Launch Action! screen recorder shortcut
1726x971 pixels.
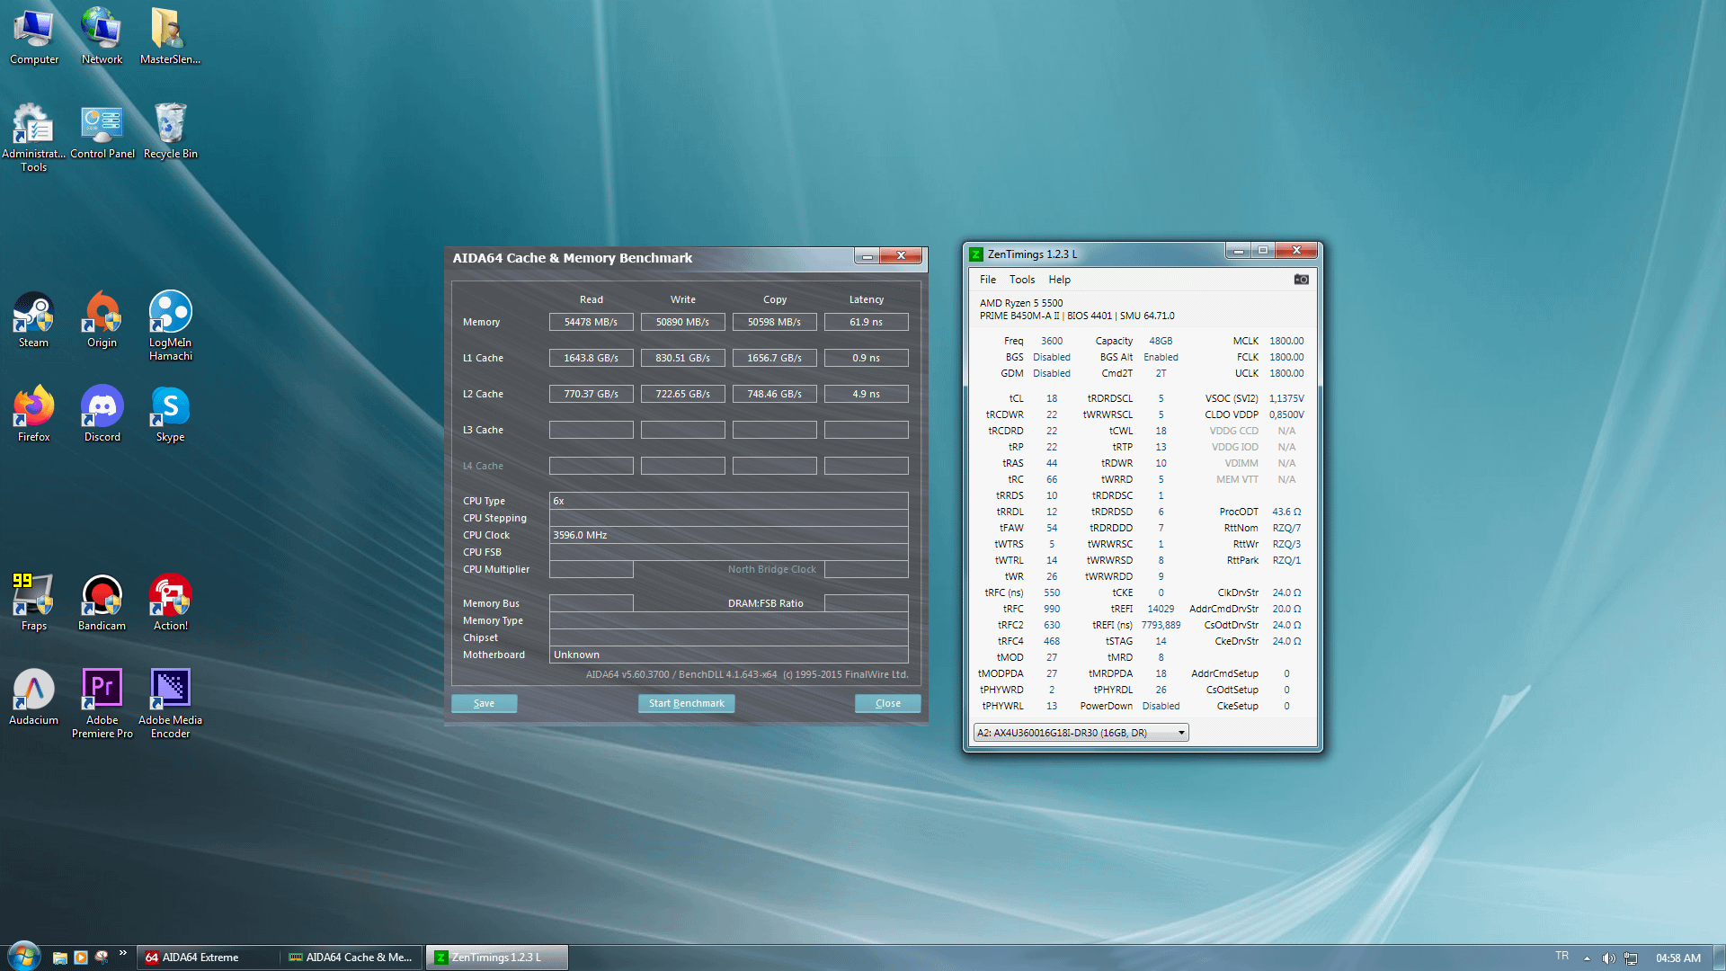click(170, 603)
